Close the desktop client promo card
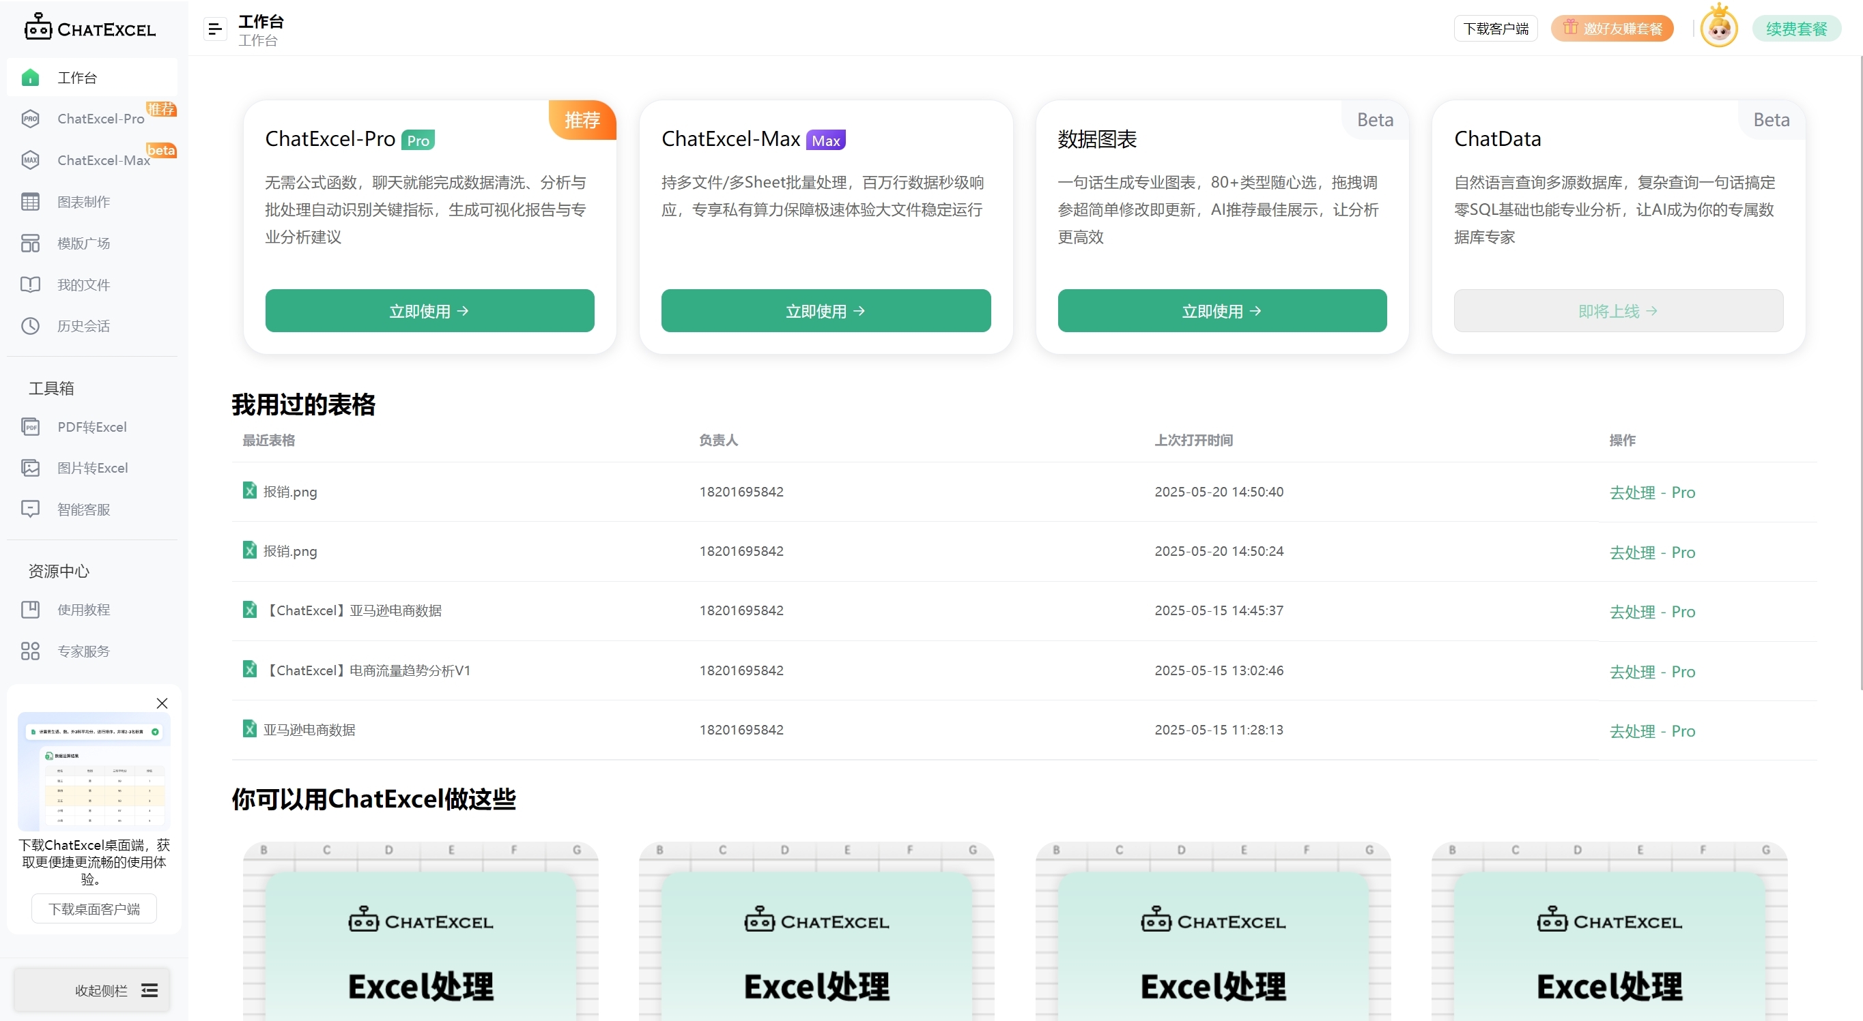Screen dimensions: 1863x1021 click(x=162, y=703)
